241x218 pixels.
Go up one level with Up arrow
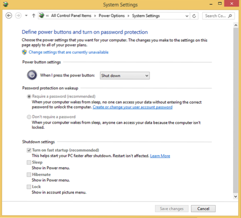pos(33,16)
